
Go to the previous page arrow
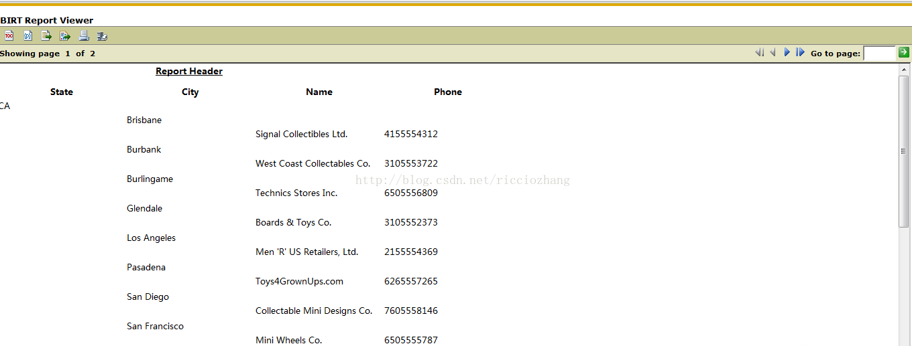(x=773, y=52)
